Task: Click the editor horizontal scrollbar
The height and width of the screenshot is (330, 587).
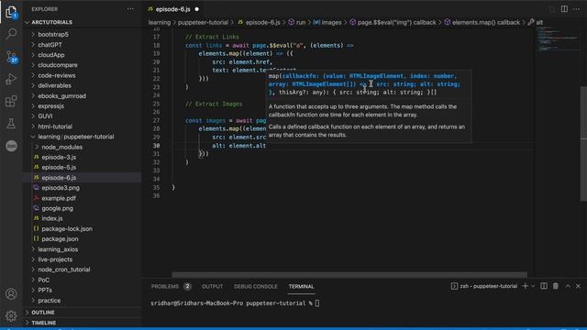Action: click(x=349, y=275)
